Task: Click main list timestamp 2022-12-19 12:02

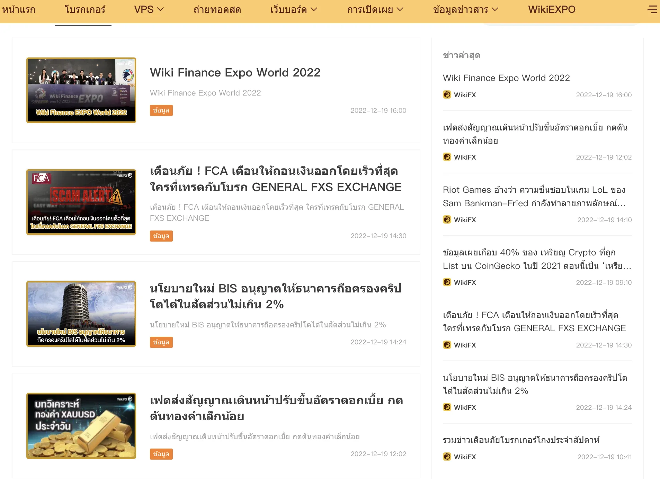Action: (x=378, y=454)
